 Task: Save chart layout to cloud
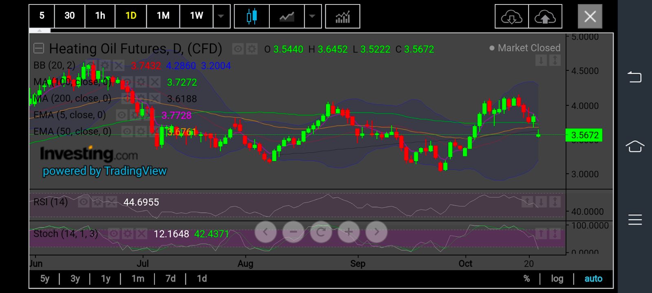tap(545, 17)
